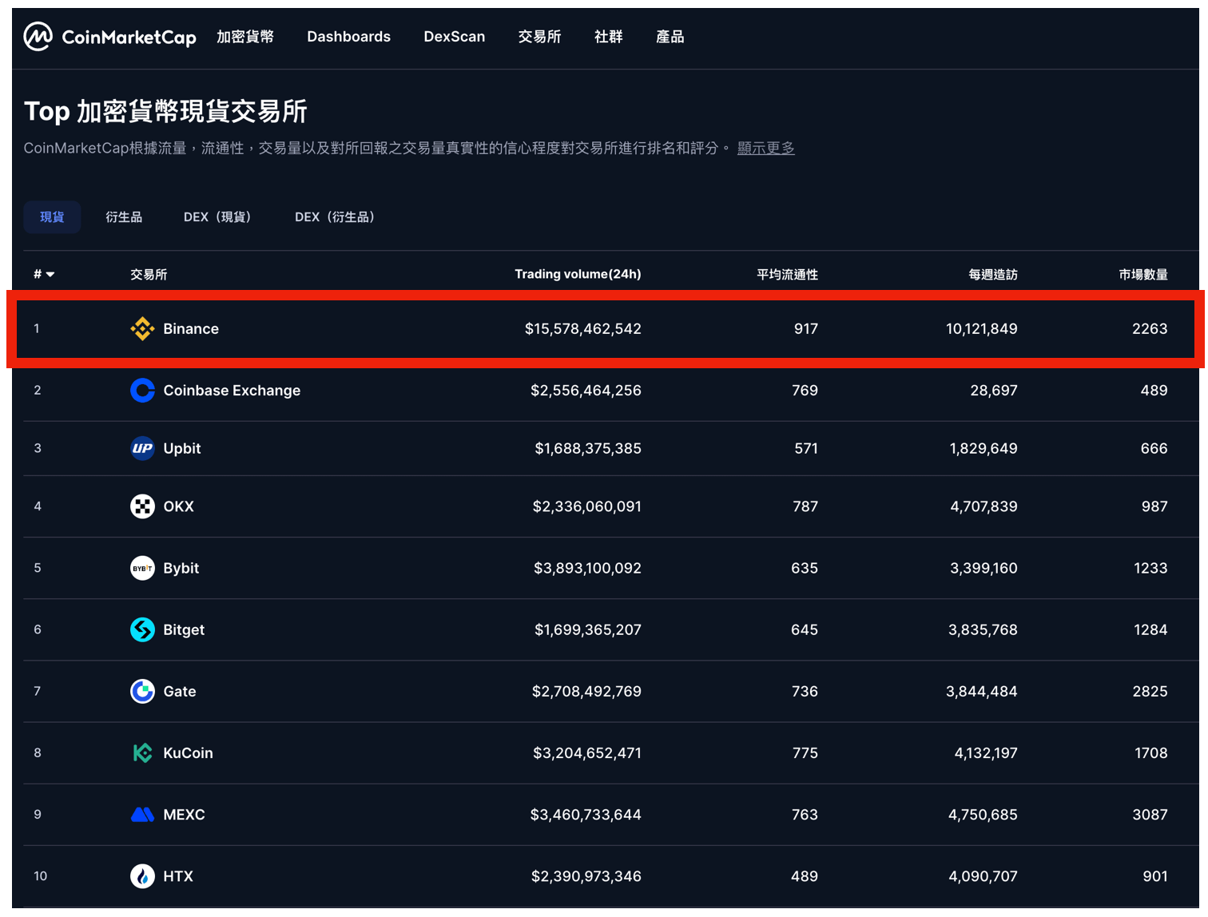Click MEXC volume $3,460,733,644
The image size is (1208, 917).
pos(586,815)
